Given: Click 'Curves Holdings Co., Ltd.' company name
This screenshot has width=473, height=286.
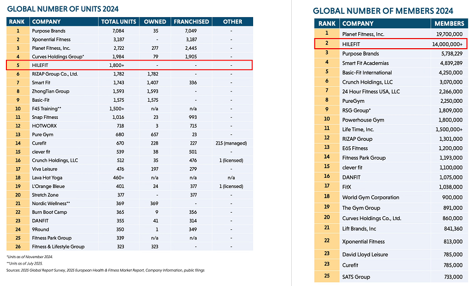Looking at the screenshot, I should tap(372, 219).
